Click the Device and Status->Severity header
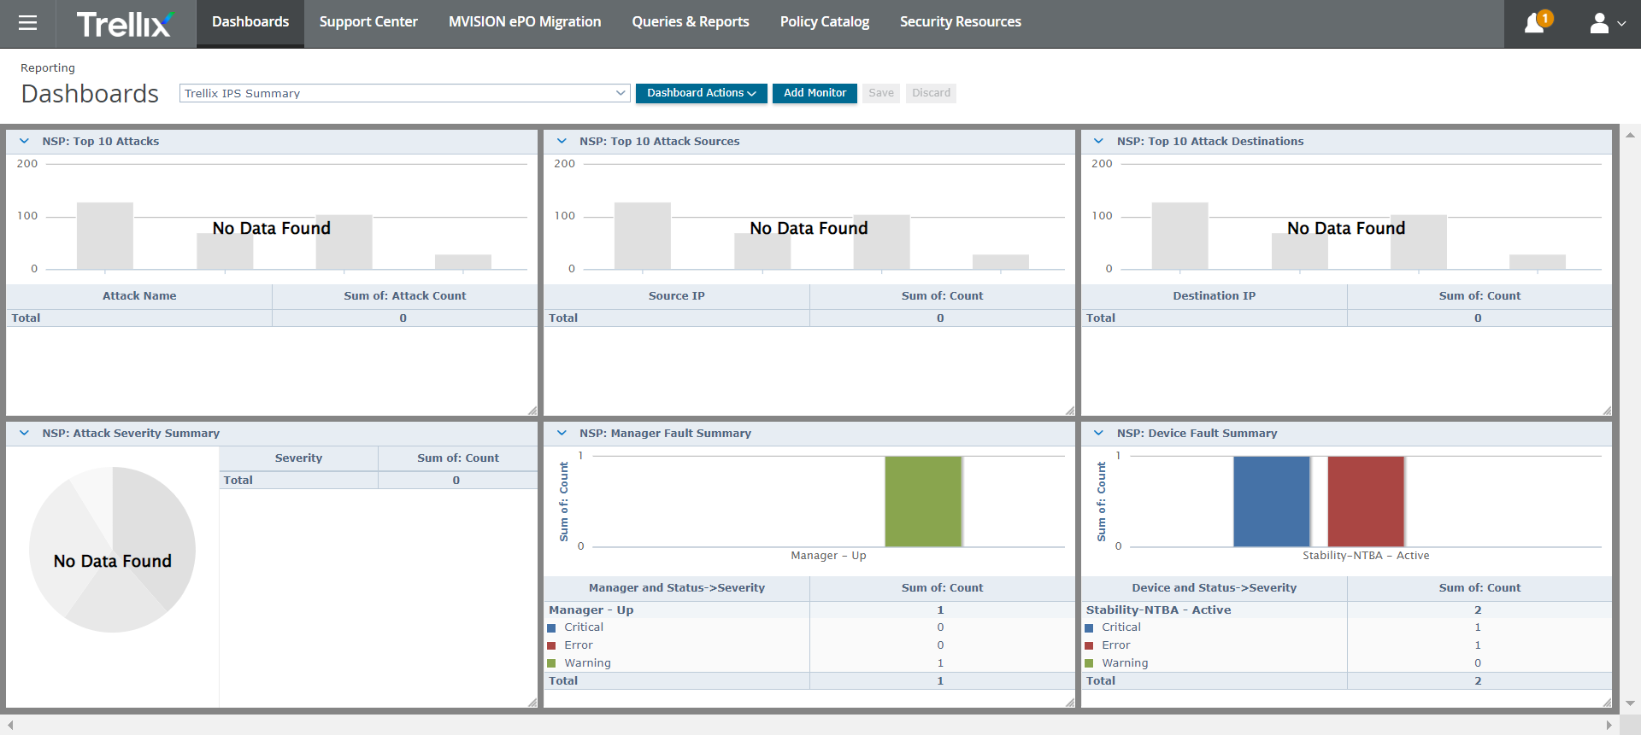Viewport: 1641px width, 735px height. point(1215,588)
